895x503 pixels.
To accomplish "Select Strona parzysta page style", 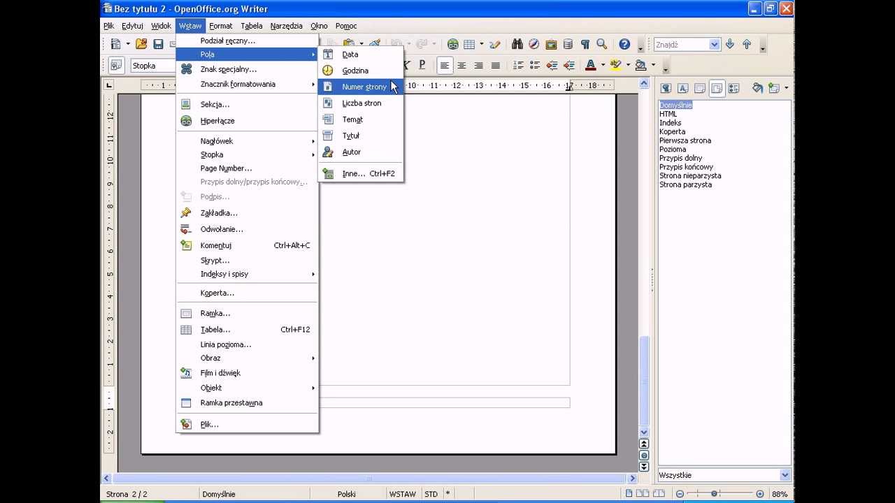I will 685,184.
